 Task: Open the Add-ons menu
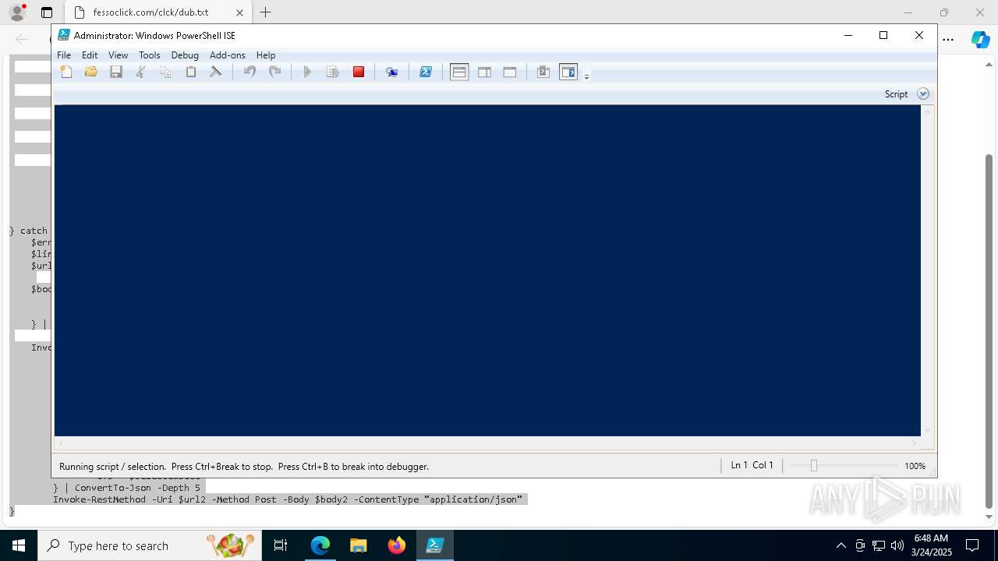228,55
